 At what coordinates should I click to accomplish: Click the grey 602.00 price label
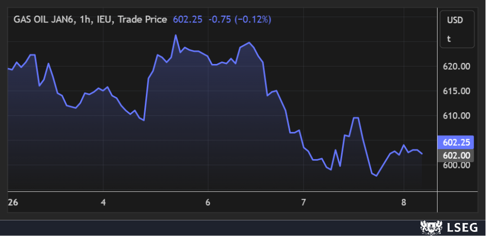[456, 155]
